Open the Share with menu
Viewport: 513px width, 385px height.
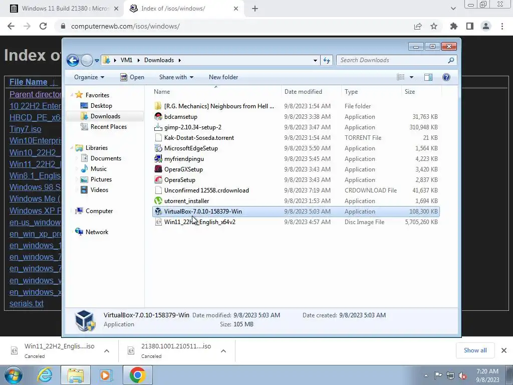pos(176,77)
